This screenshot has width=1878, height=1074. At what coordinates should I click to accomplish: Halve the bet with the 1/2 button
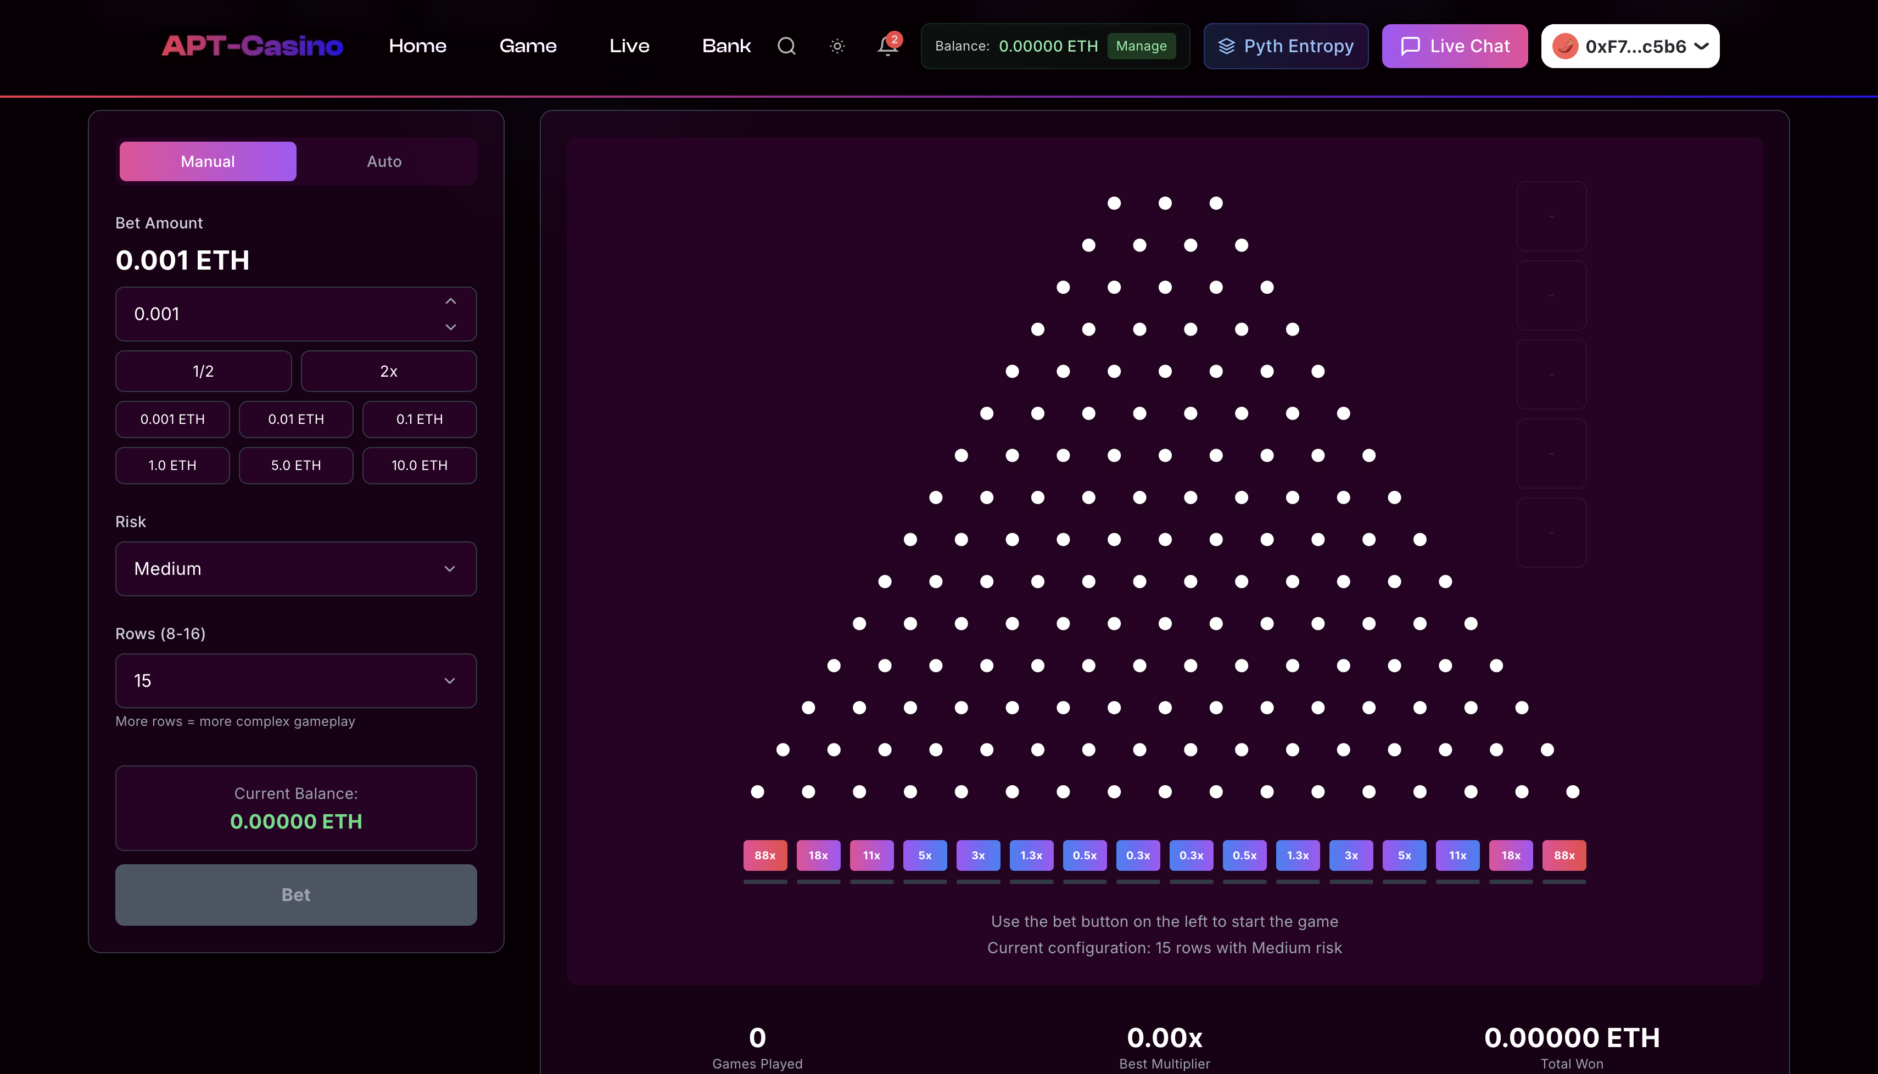click(x=203, y=371)
